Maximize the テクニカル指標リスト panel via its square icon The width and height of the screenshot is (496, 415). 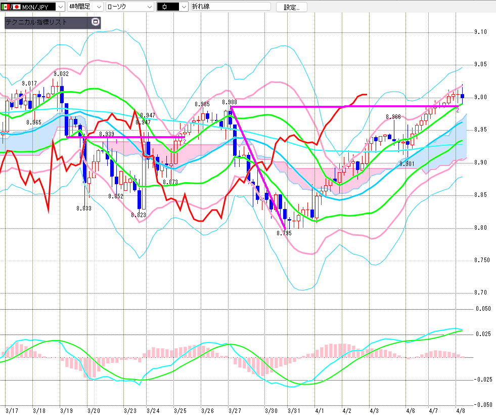click(95, 22)
